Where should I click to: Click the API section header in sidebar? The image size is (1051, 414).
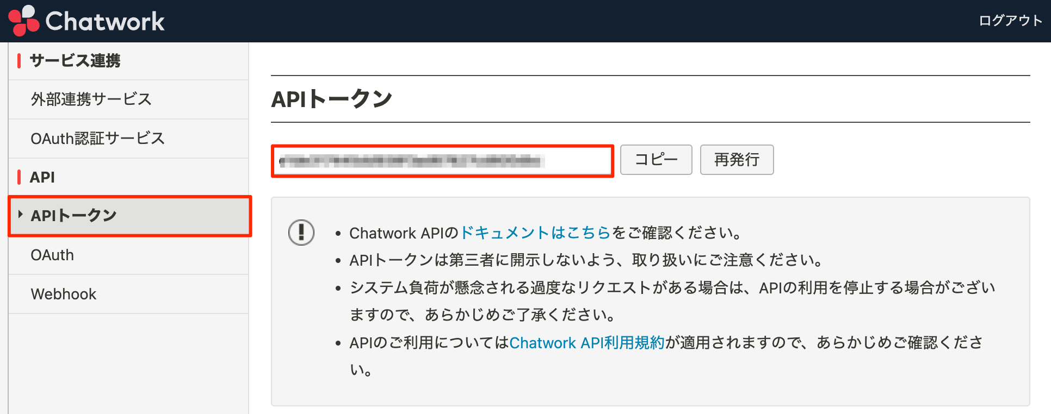point(42,177)
